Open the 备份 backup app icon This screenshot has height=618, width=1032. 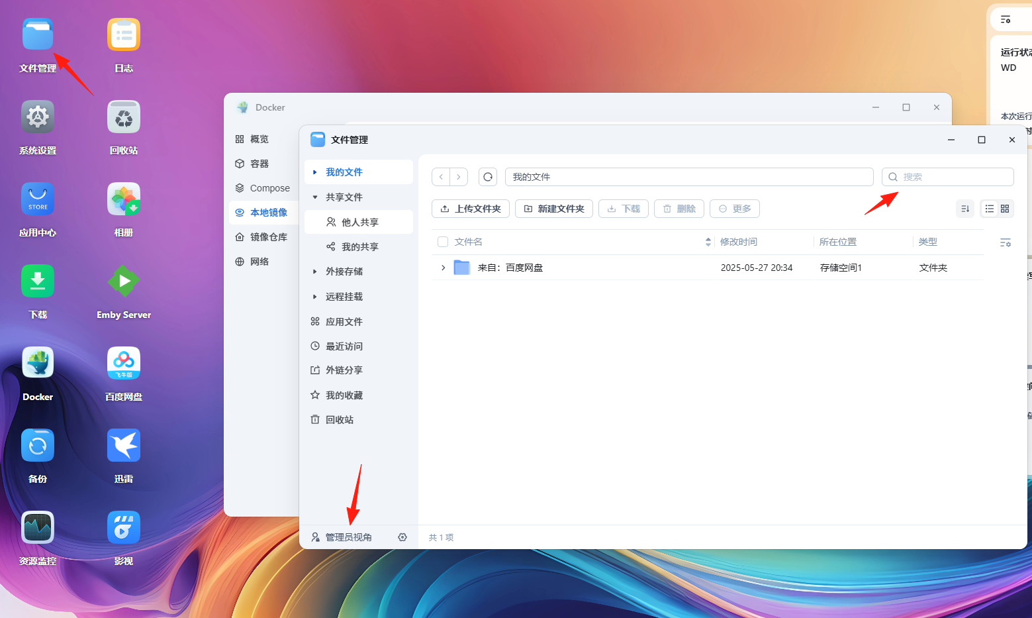click(x=38, y=445)
